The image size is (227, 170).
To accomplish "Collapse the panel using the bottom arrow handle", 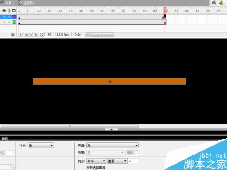I will click(112, 129).
